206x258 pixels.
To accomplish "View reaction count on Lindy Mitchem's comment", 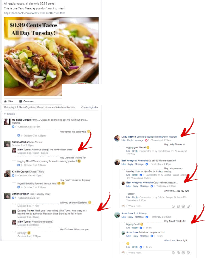I will point(147,140).
